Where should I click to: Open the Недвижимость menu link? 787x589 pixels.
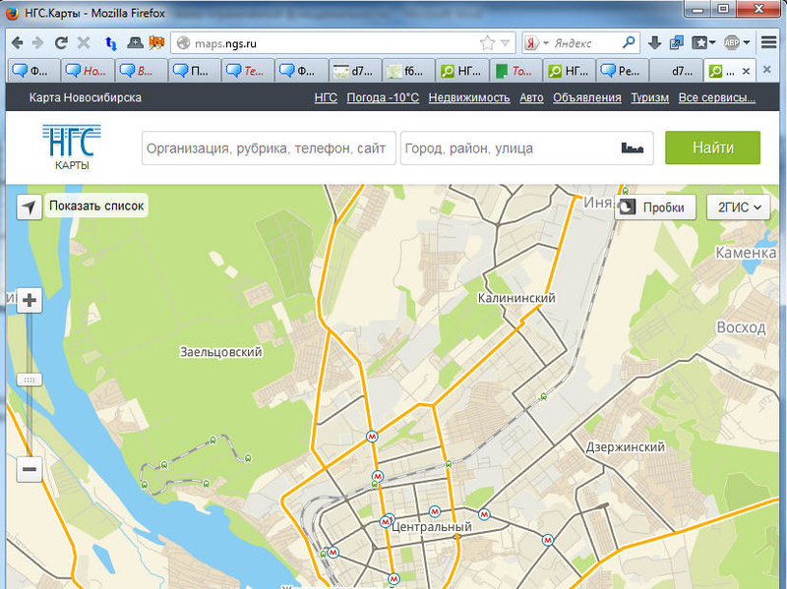[x=469, y=97]
